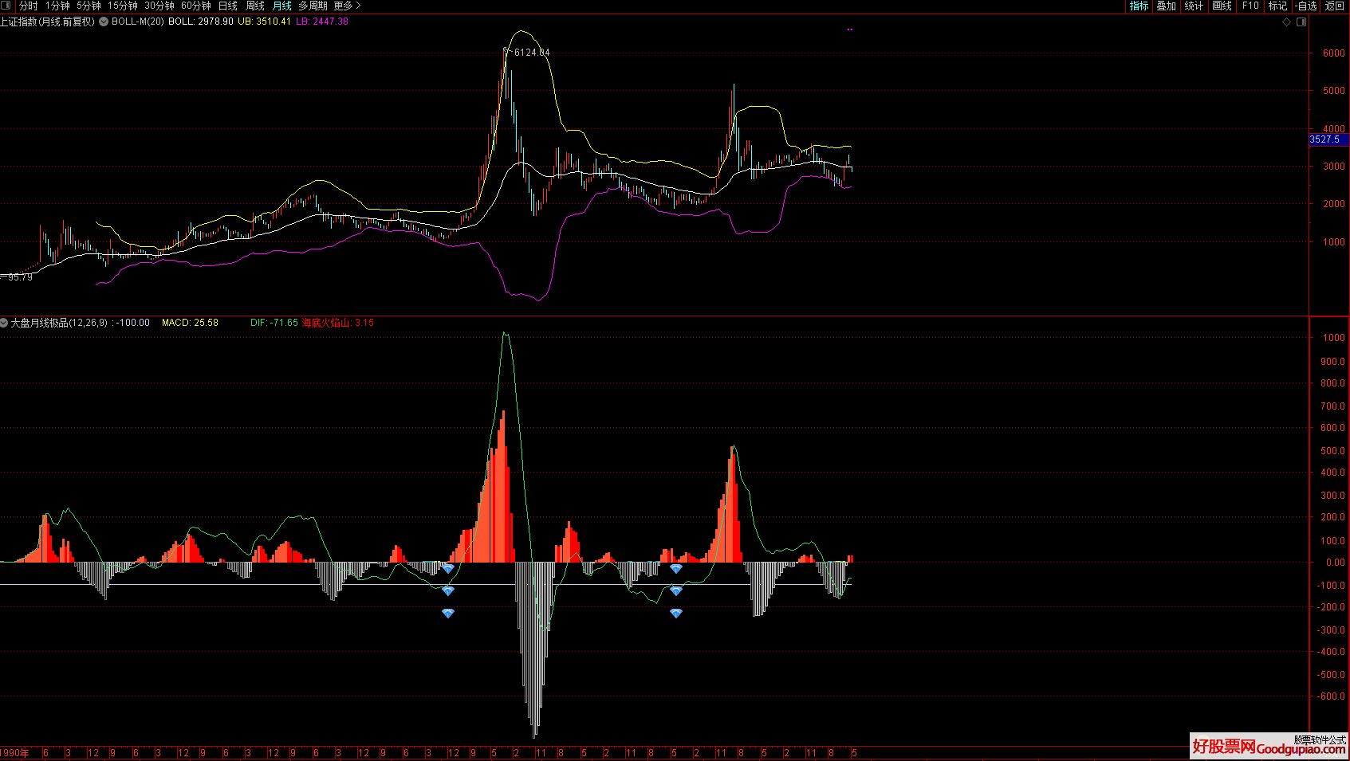
Task: Click the 叠加 overlay button
Action: pos(1166,6)
